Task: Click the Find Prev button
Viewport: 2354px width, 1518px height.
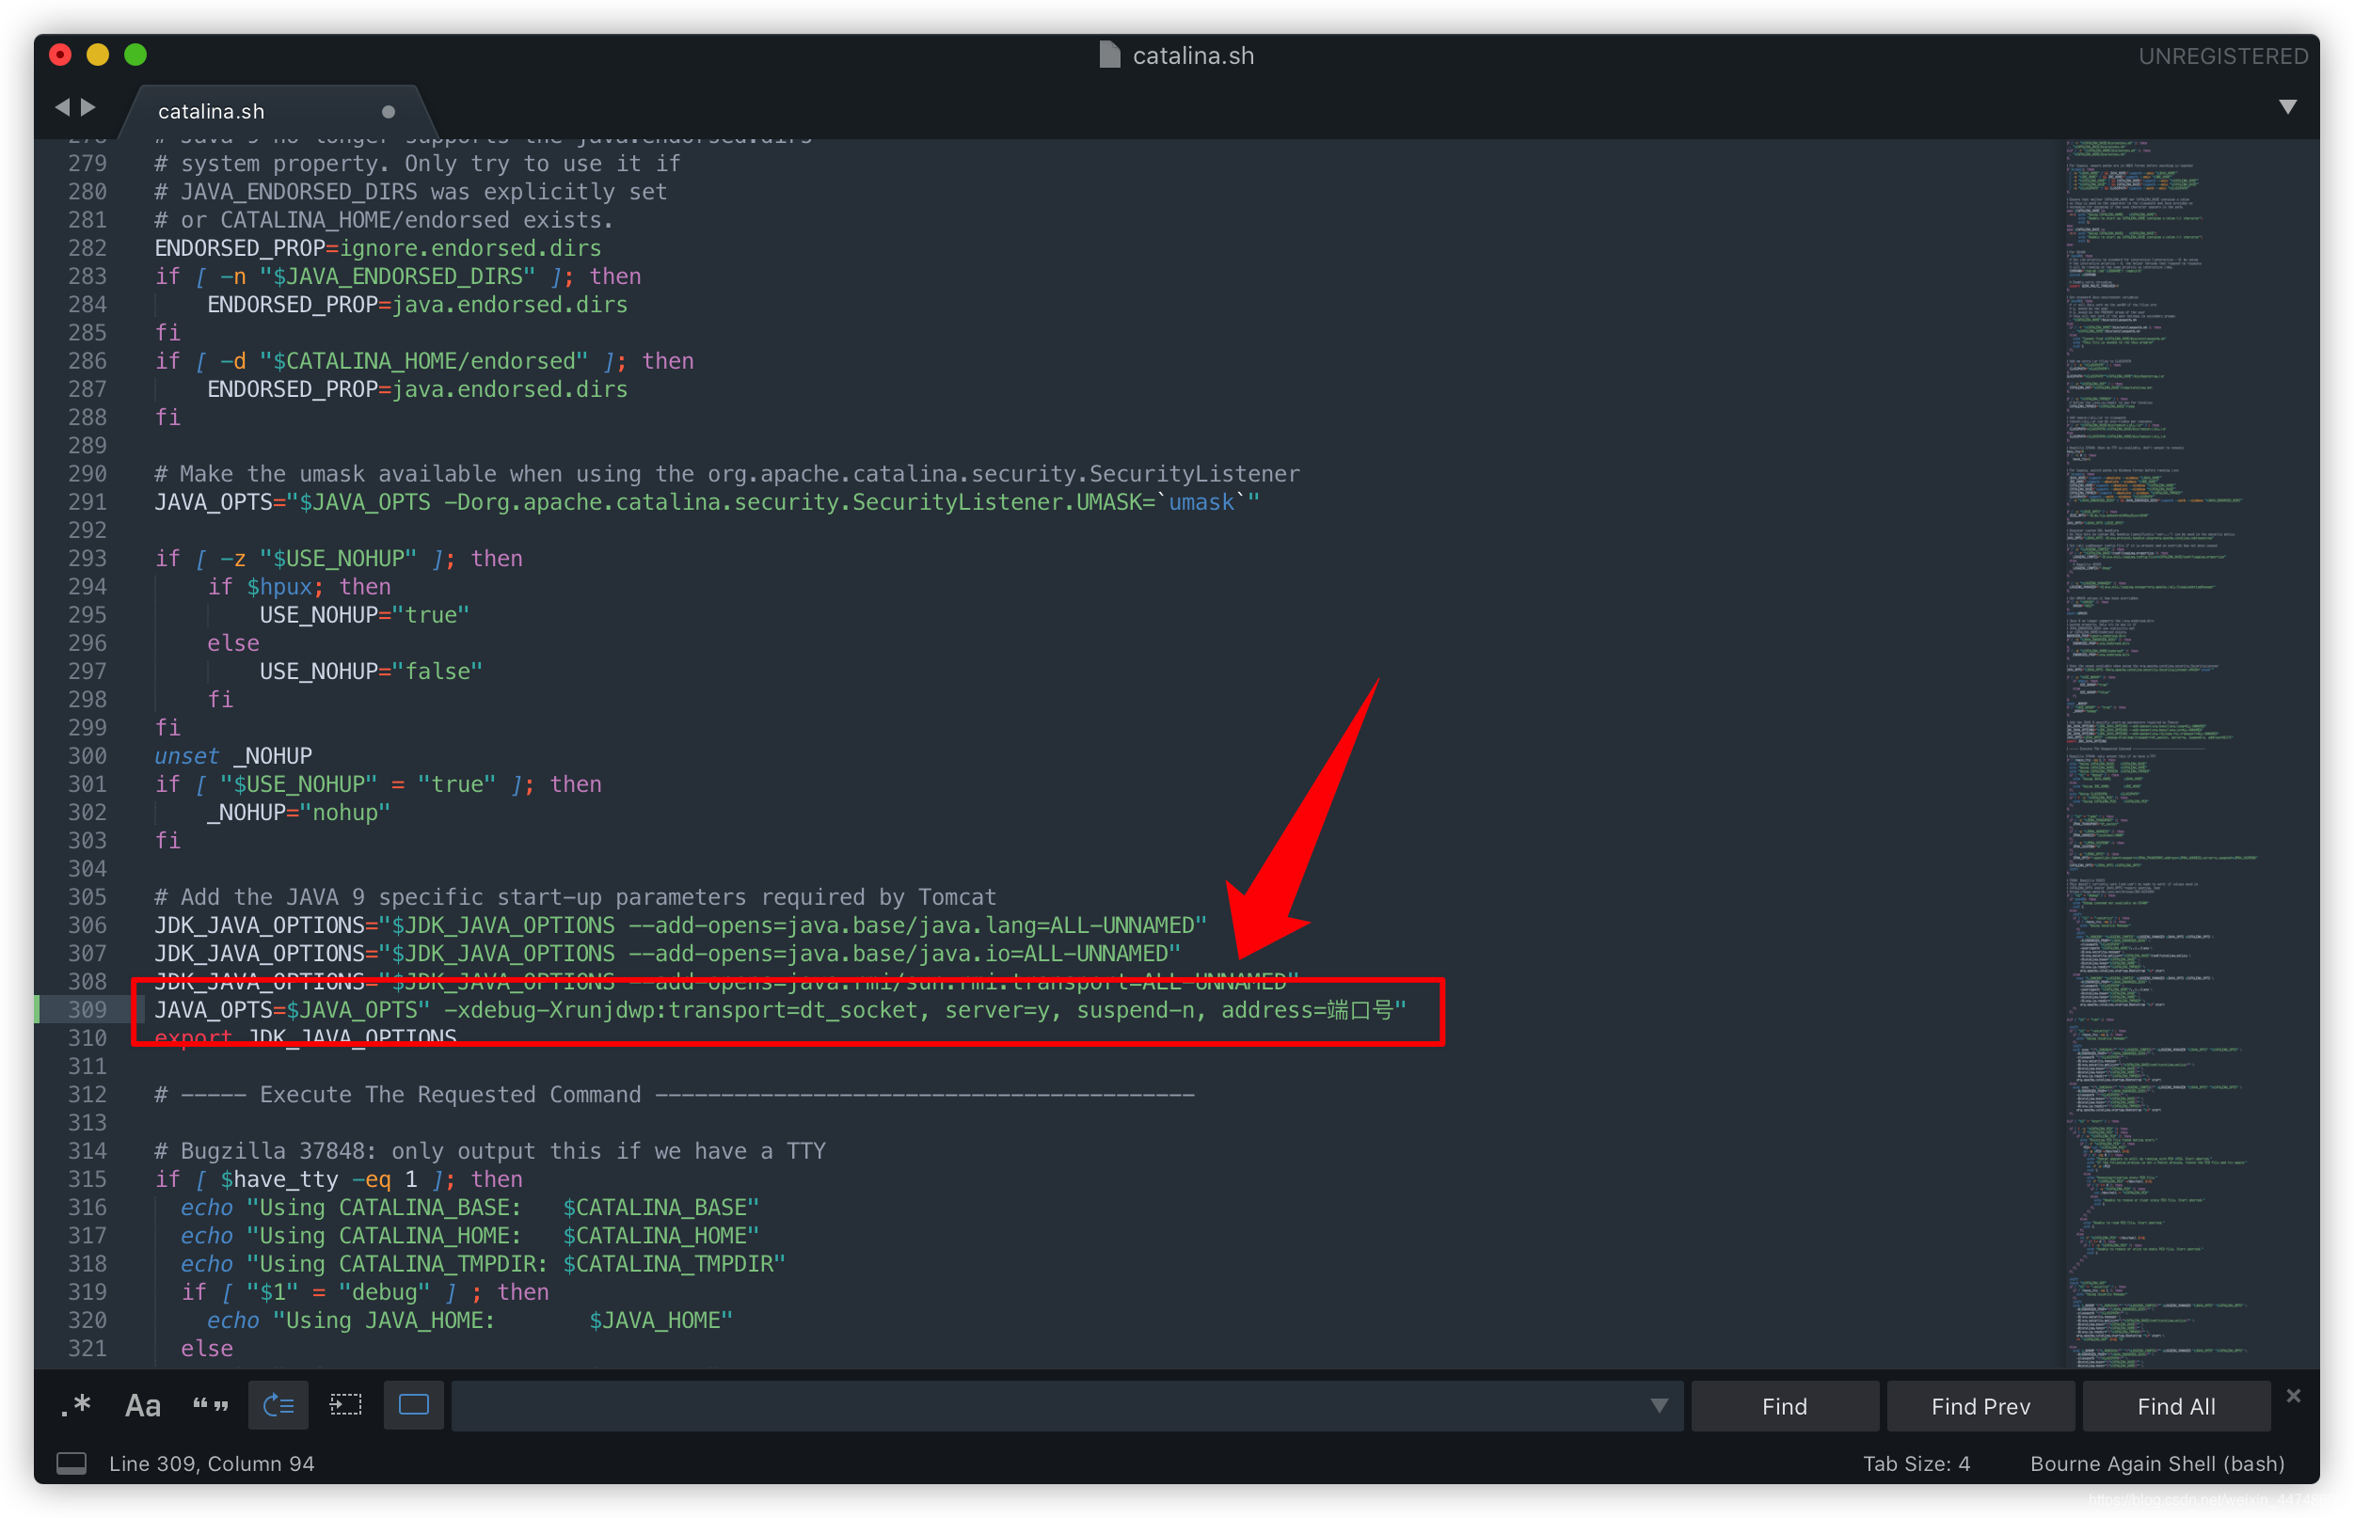Action: (x=1980, y=1407)
